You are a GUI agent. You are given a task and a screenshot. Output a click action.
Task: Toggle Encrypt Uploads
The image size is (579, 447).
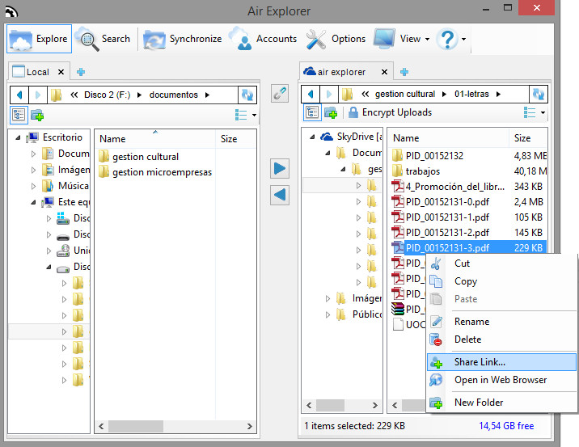390,112
